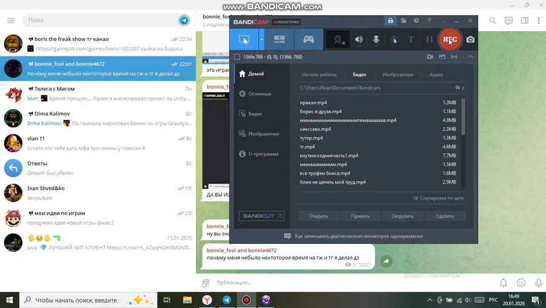Open the Основные settings section
The height and width of the screenshot is (308, 546).
(262, 94)
